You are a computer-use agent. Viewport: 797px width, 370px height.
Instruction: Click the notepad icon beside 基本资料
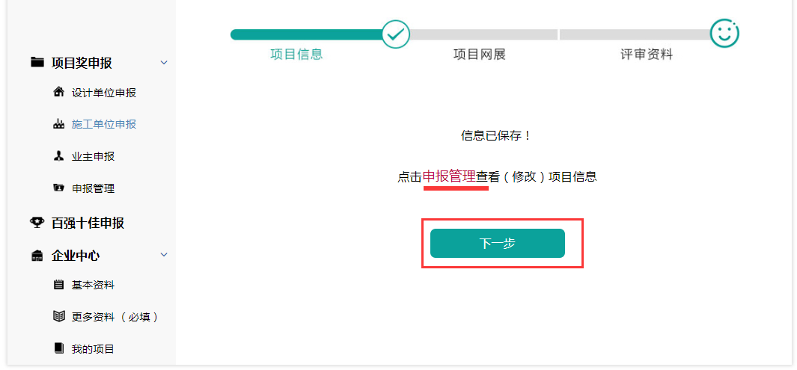(x=59, y=285)
